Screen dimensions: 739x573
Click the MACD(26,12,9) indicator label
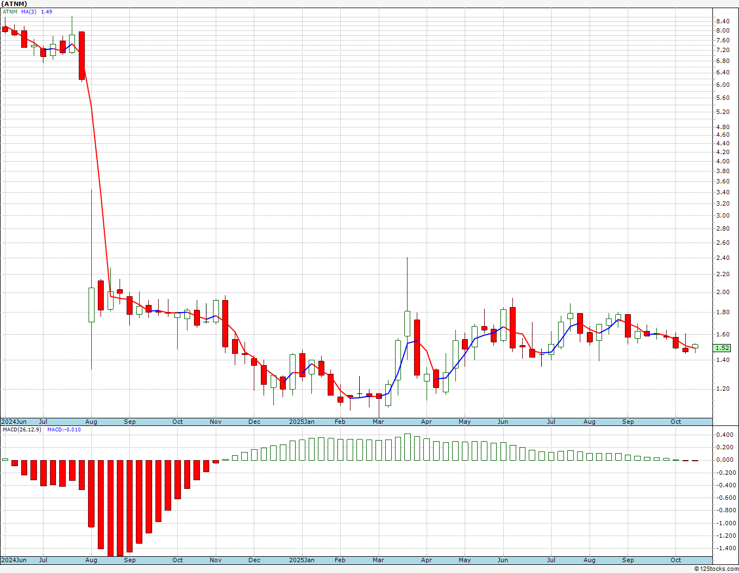tap(22, 429)
